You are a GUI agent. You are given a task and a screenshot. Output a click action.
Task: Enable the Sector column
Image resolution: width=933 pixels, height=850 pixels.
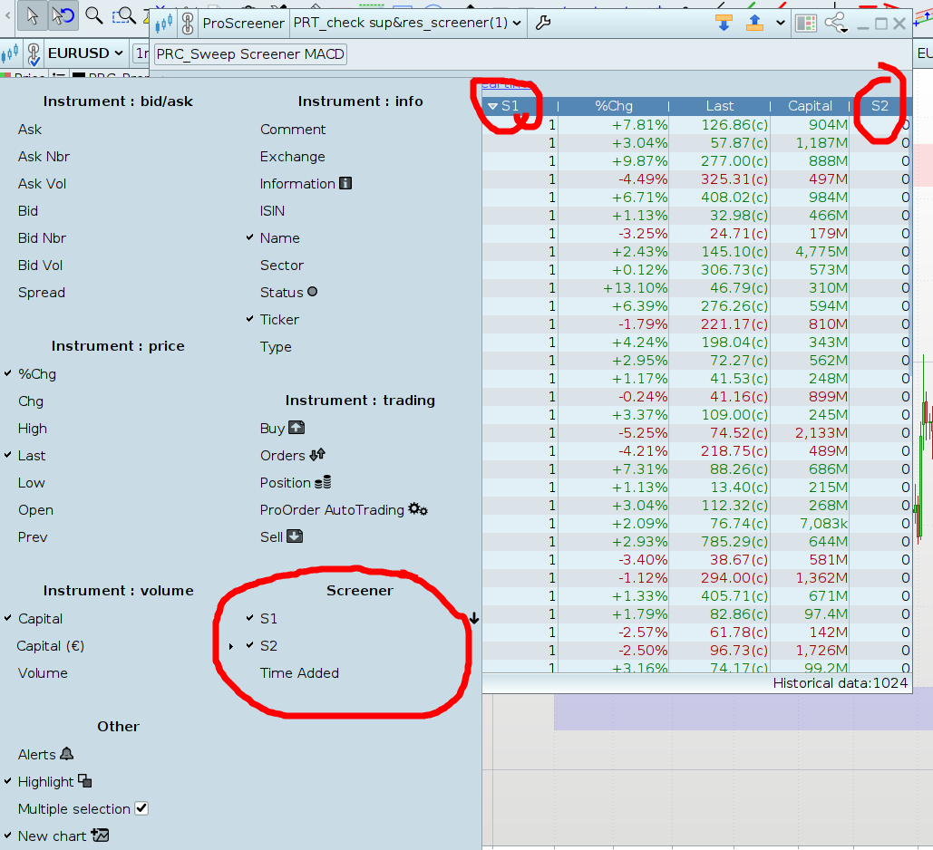point(281,266)
